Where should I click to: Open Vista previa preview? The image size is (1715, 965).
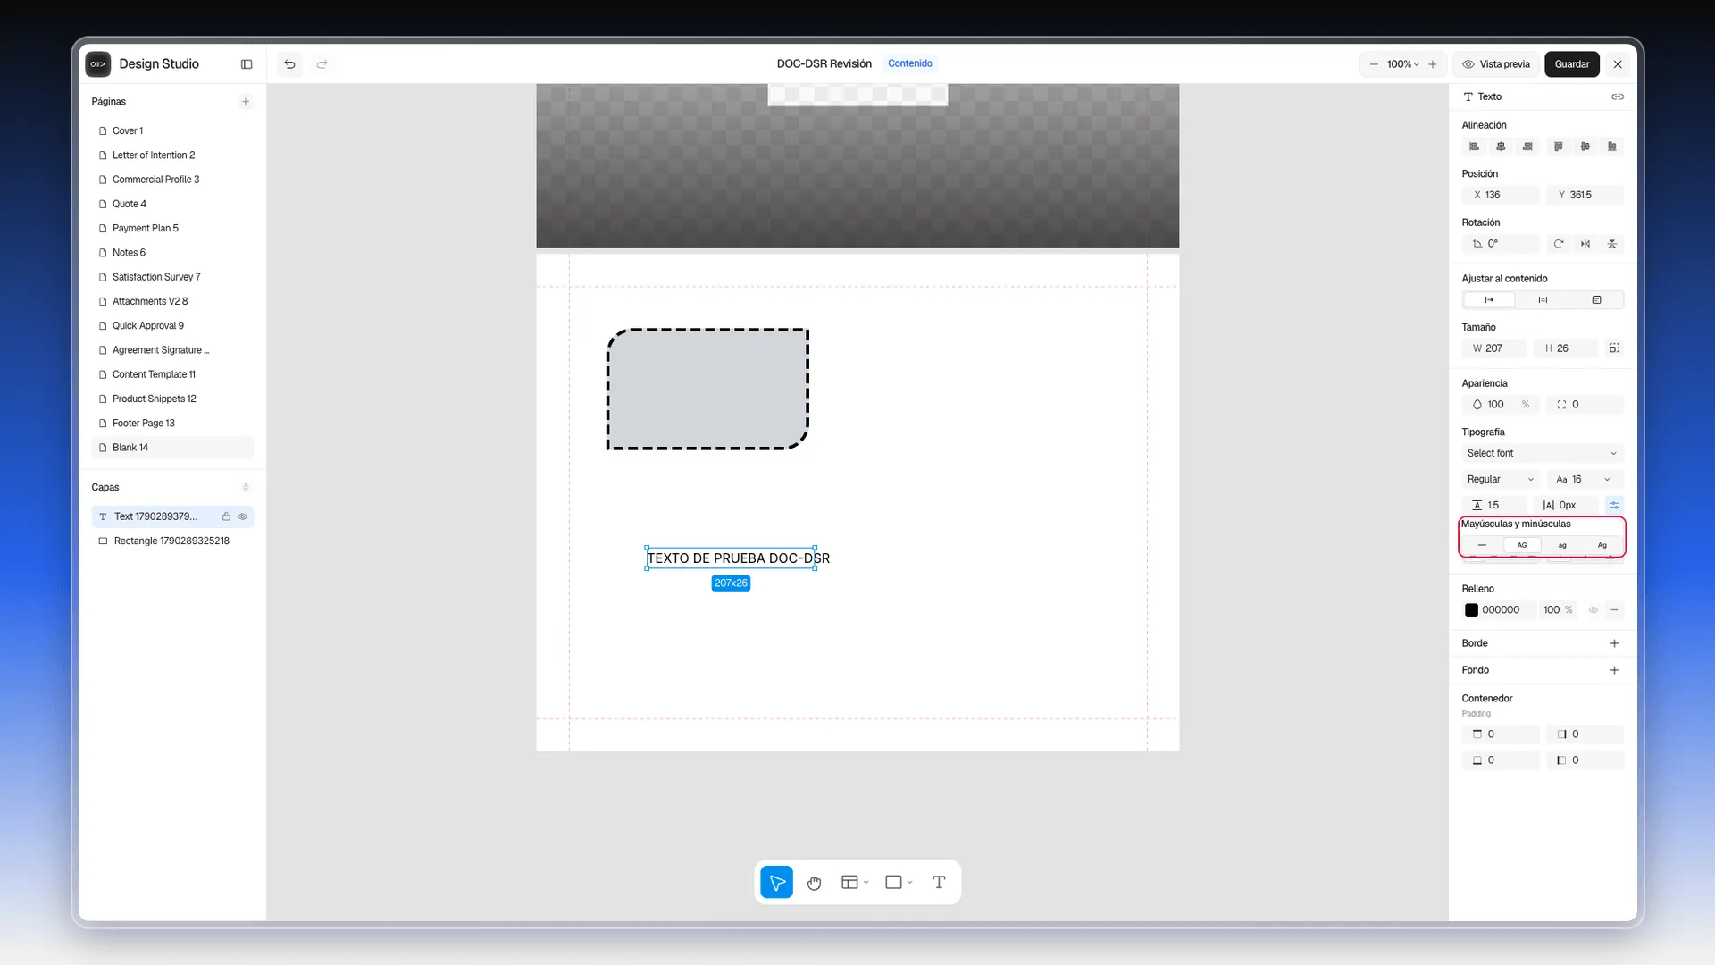pyautogui.click(x=1496, y=64)
